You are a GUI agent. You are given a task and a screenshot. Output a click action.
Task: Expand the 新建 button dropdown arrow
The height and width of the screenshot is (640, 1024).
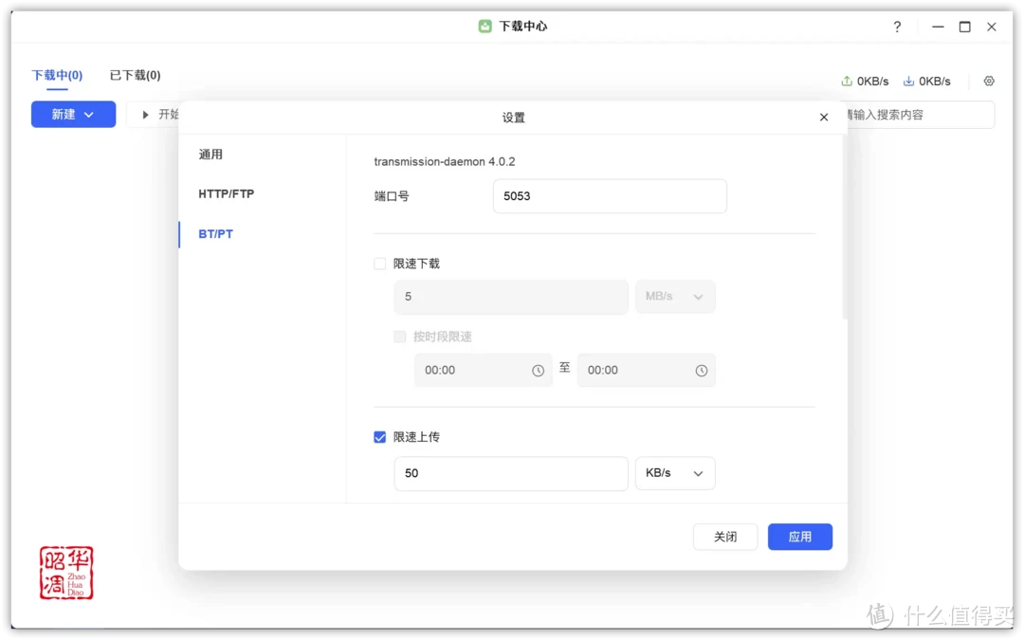click(x=88, y=114)
